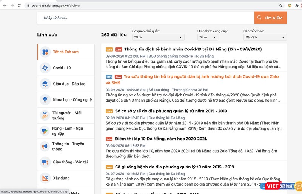
Task: Expand the Hình thức cung cấp dropdown
Action: click(208, 37)
